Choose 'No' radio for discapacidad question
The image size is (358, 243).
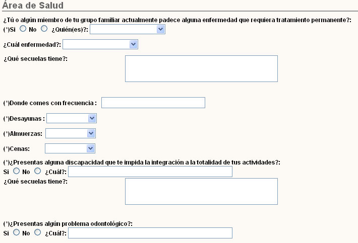[37, 171]
